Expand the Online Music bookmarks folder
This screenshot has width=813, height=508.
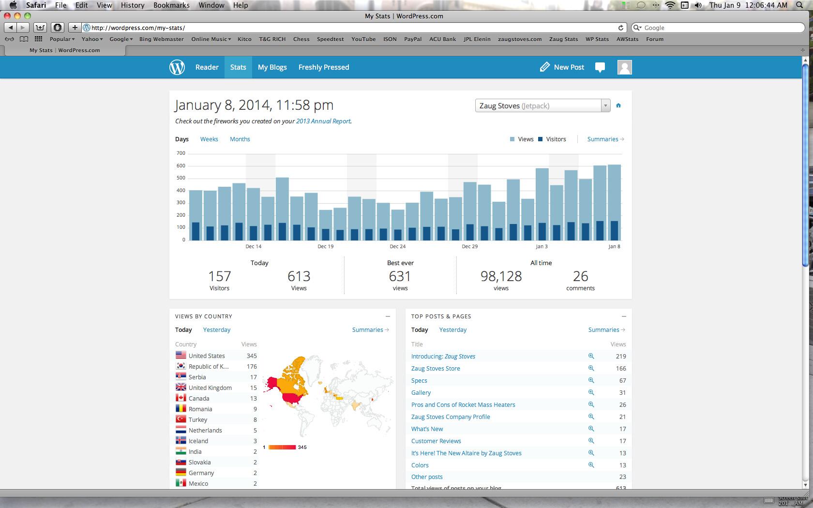(211, 39)
